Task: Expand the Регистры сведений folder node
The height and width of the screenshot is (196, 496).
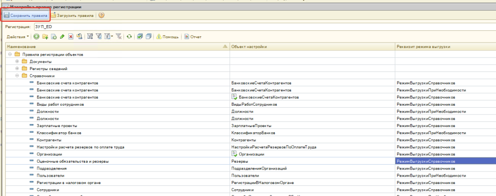Action: [17, 69]
